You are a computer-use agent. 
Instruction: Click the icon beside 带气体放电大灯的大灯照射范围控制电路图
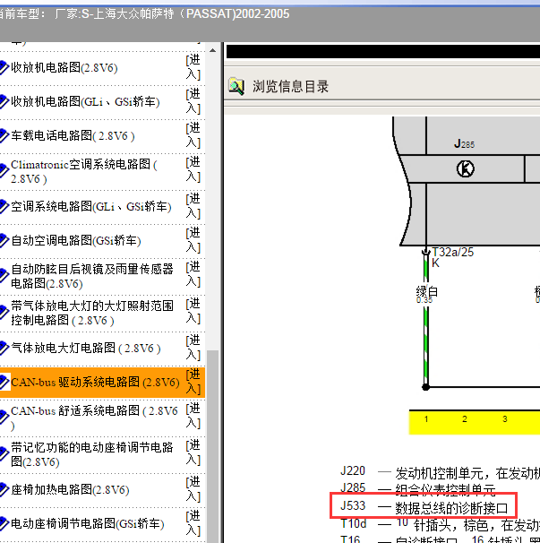tap(4, 313)
